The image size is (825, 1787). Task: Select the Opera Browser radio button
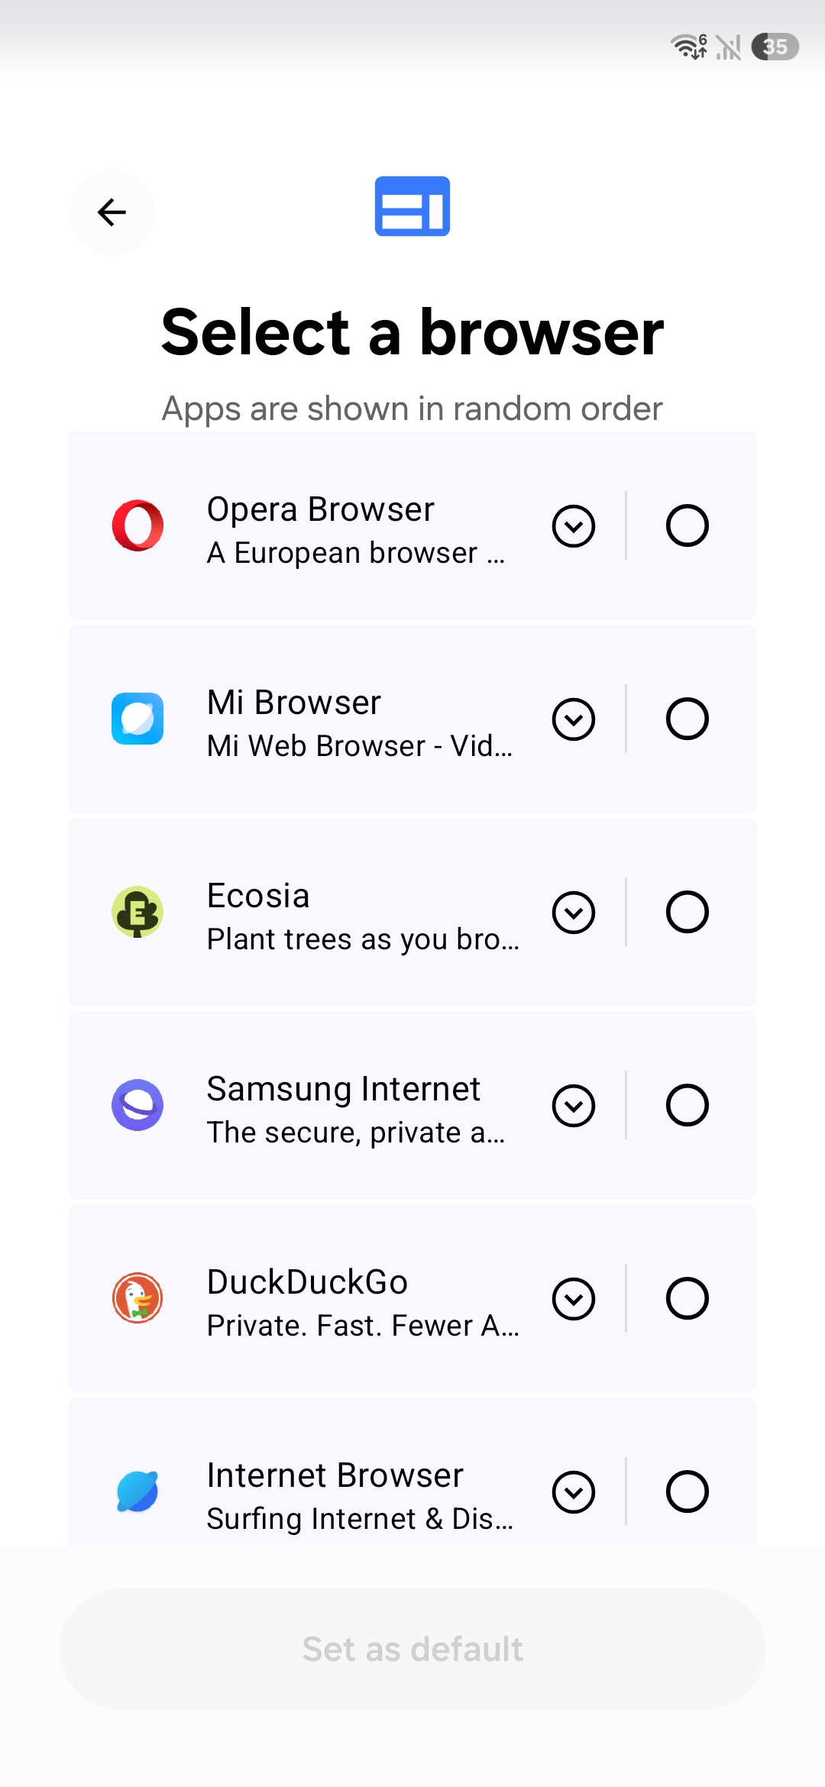tap(687, 525)
